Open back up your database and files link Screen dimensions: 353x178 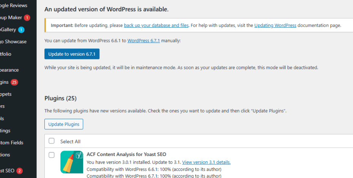pyautogui.click(x=156, y=25)
